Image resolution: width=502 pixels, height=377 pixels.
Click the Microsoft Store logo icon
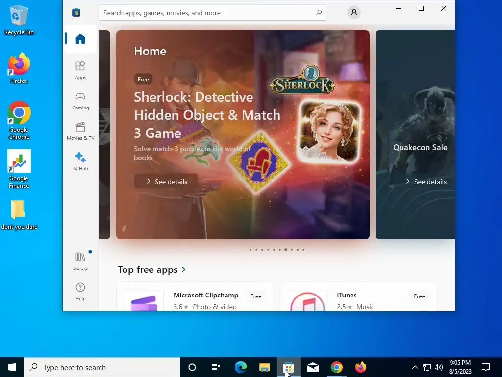point(76,12)
